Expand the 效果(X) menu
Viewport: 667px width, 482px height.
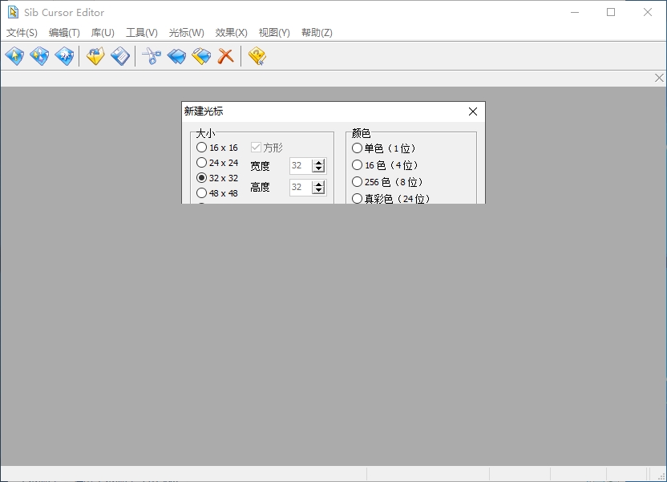pyautogui.click(x=231, y=33)
